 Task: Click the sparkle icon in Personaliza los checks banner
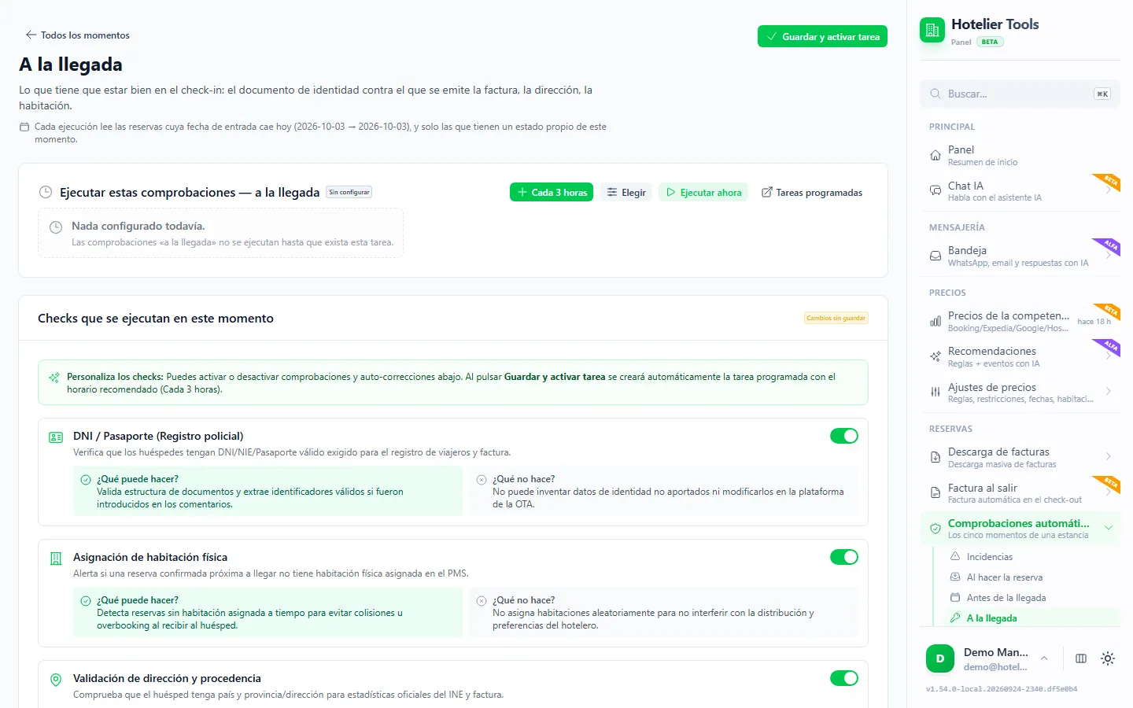pyautogui.click(x=54, y=378)
